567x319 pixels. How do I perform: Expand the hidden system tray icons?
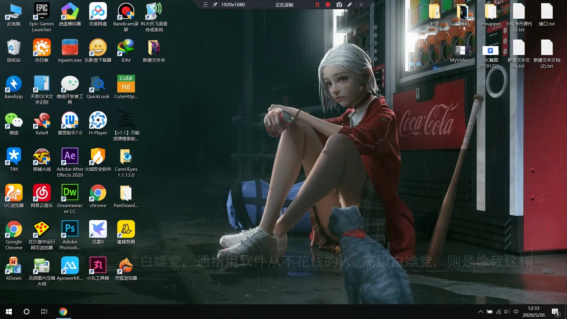(481, 312)
